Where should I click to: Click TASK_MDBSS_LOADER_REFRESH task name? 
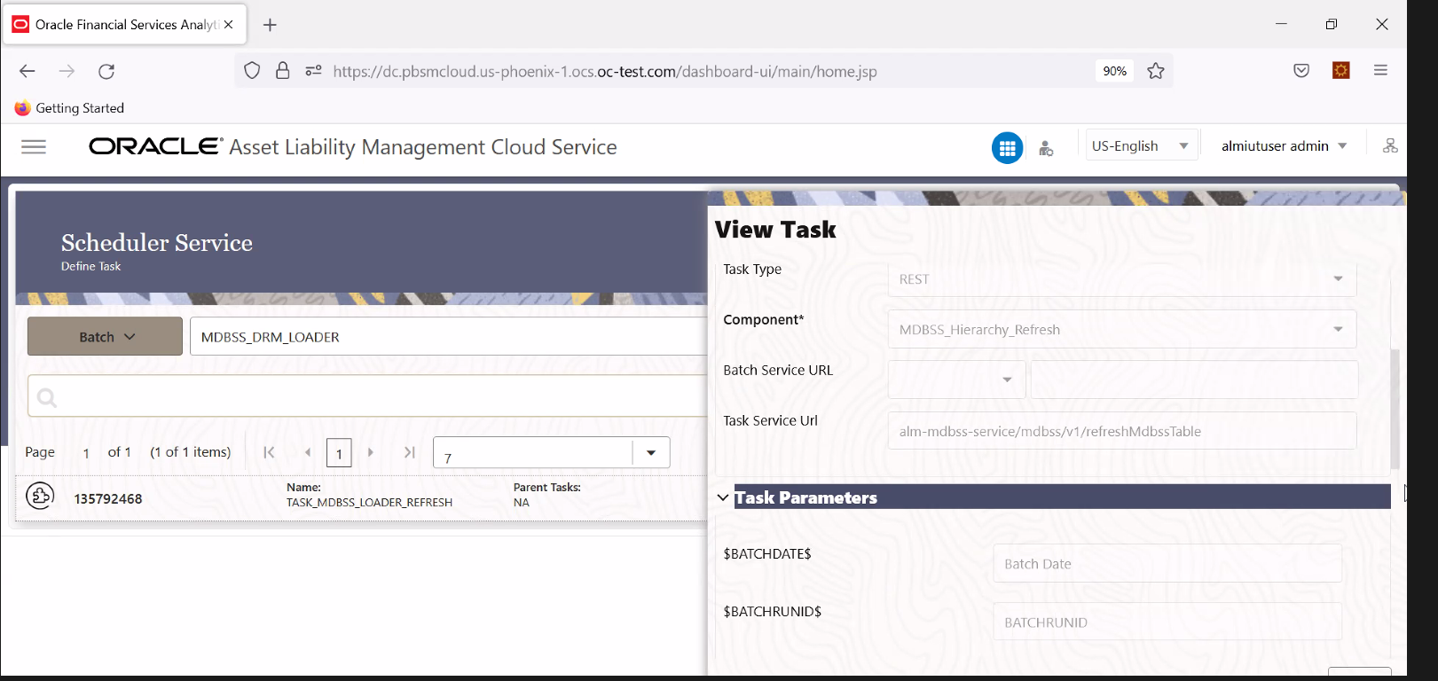(x=369, y=503)
